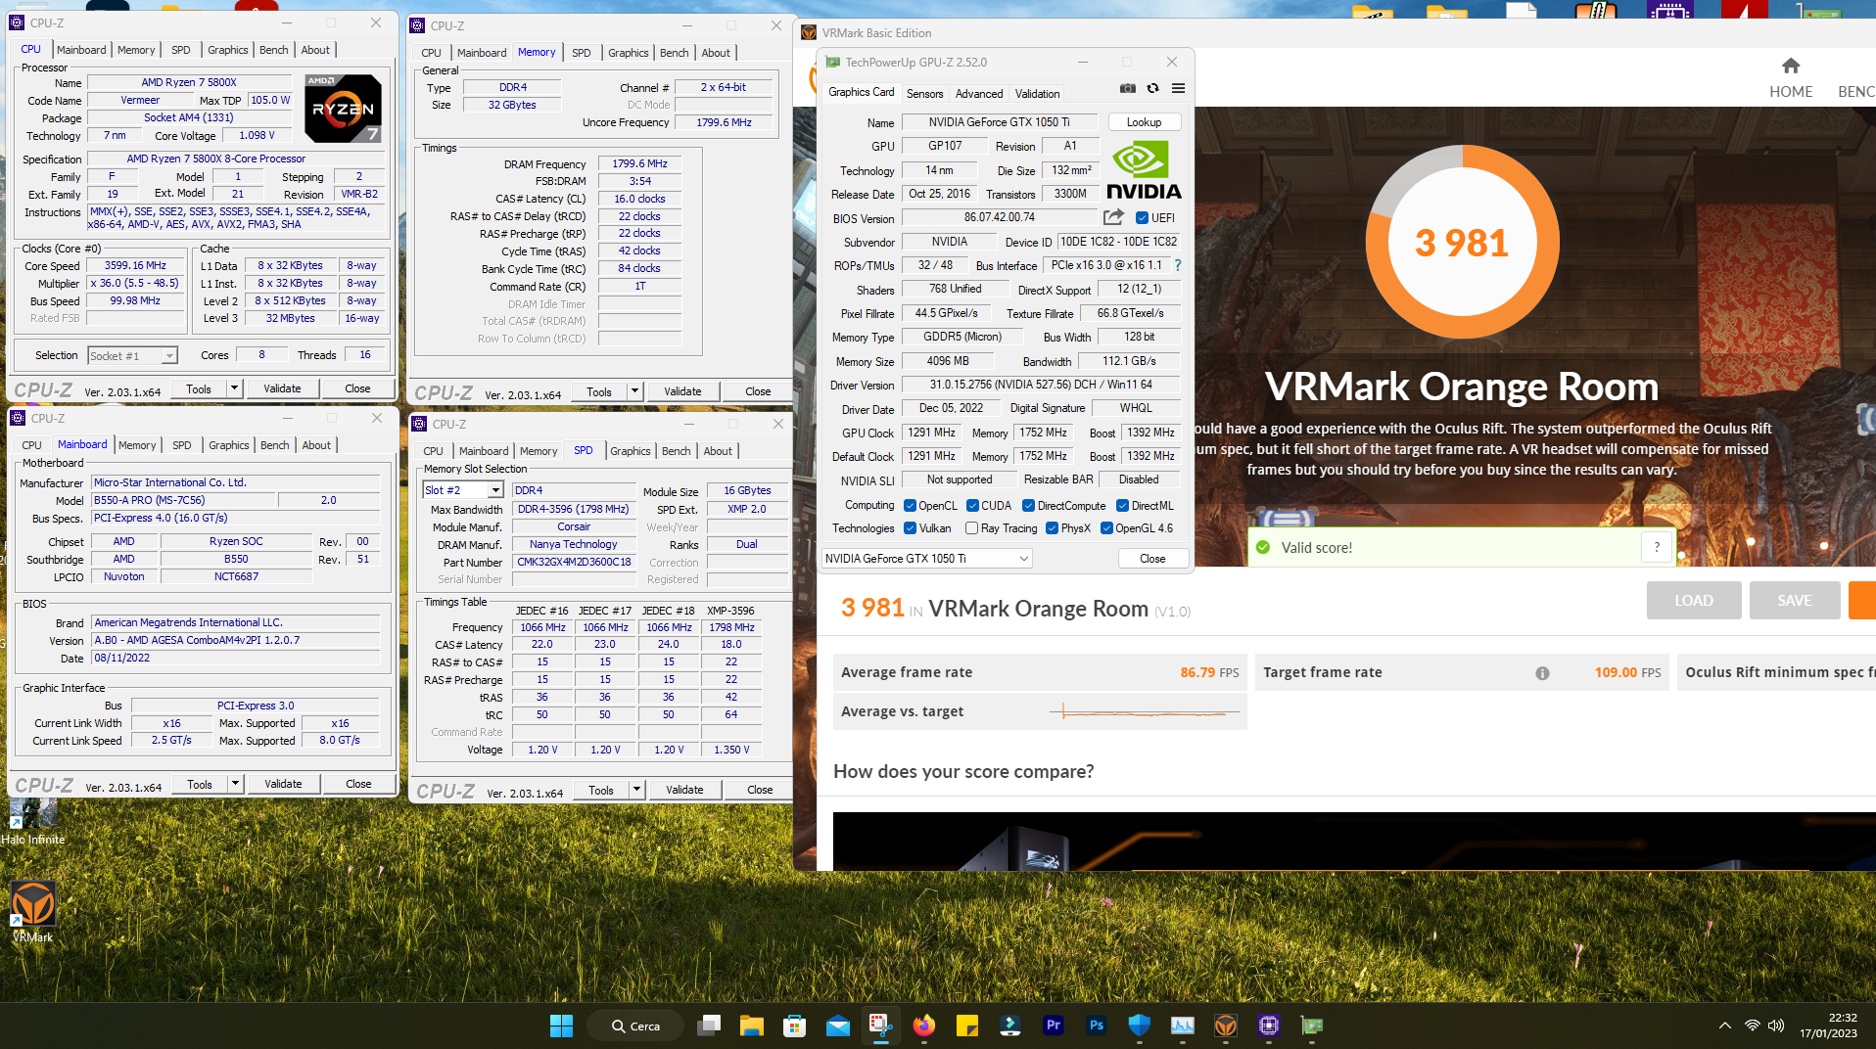Enable the Ray Tracing checkbox
1876x1049 pixels.
[971, 528]
